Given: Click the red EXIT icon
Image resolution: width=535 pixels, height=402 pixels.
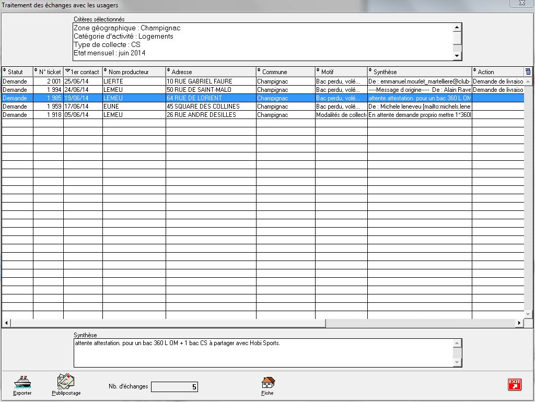Looking at the screenshot, I should [514, 385].
